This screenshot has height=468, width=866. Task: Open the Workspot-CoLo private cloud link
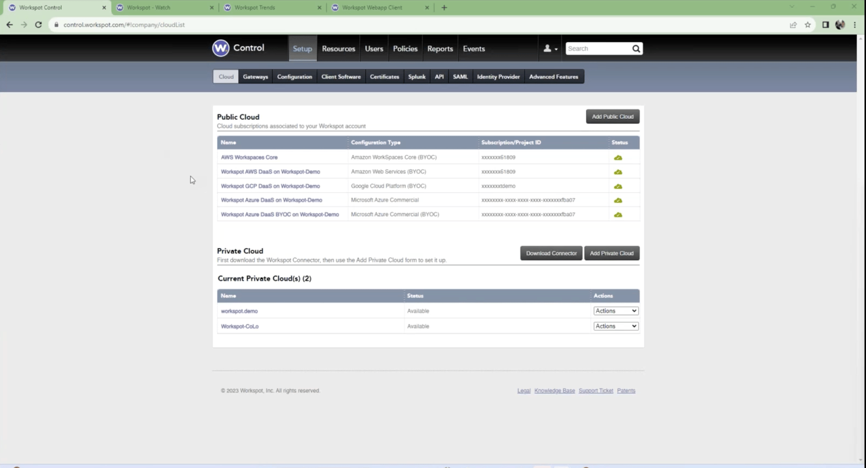point(240,327)
